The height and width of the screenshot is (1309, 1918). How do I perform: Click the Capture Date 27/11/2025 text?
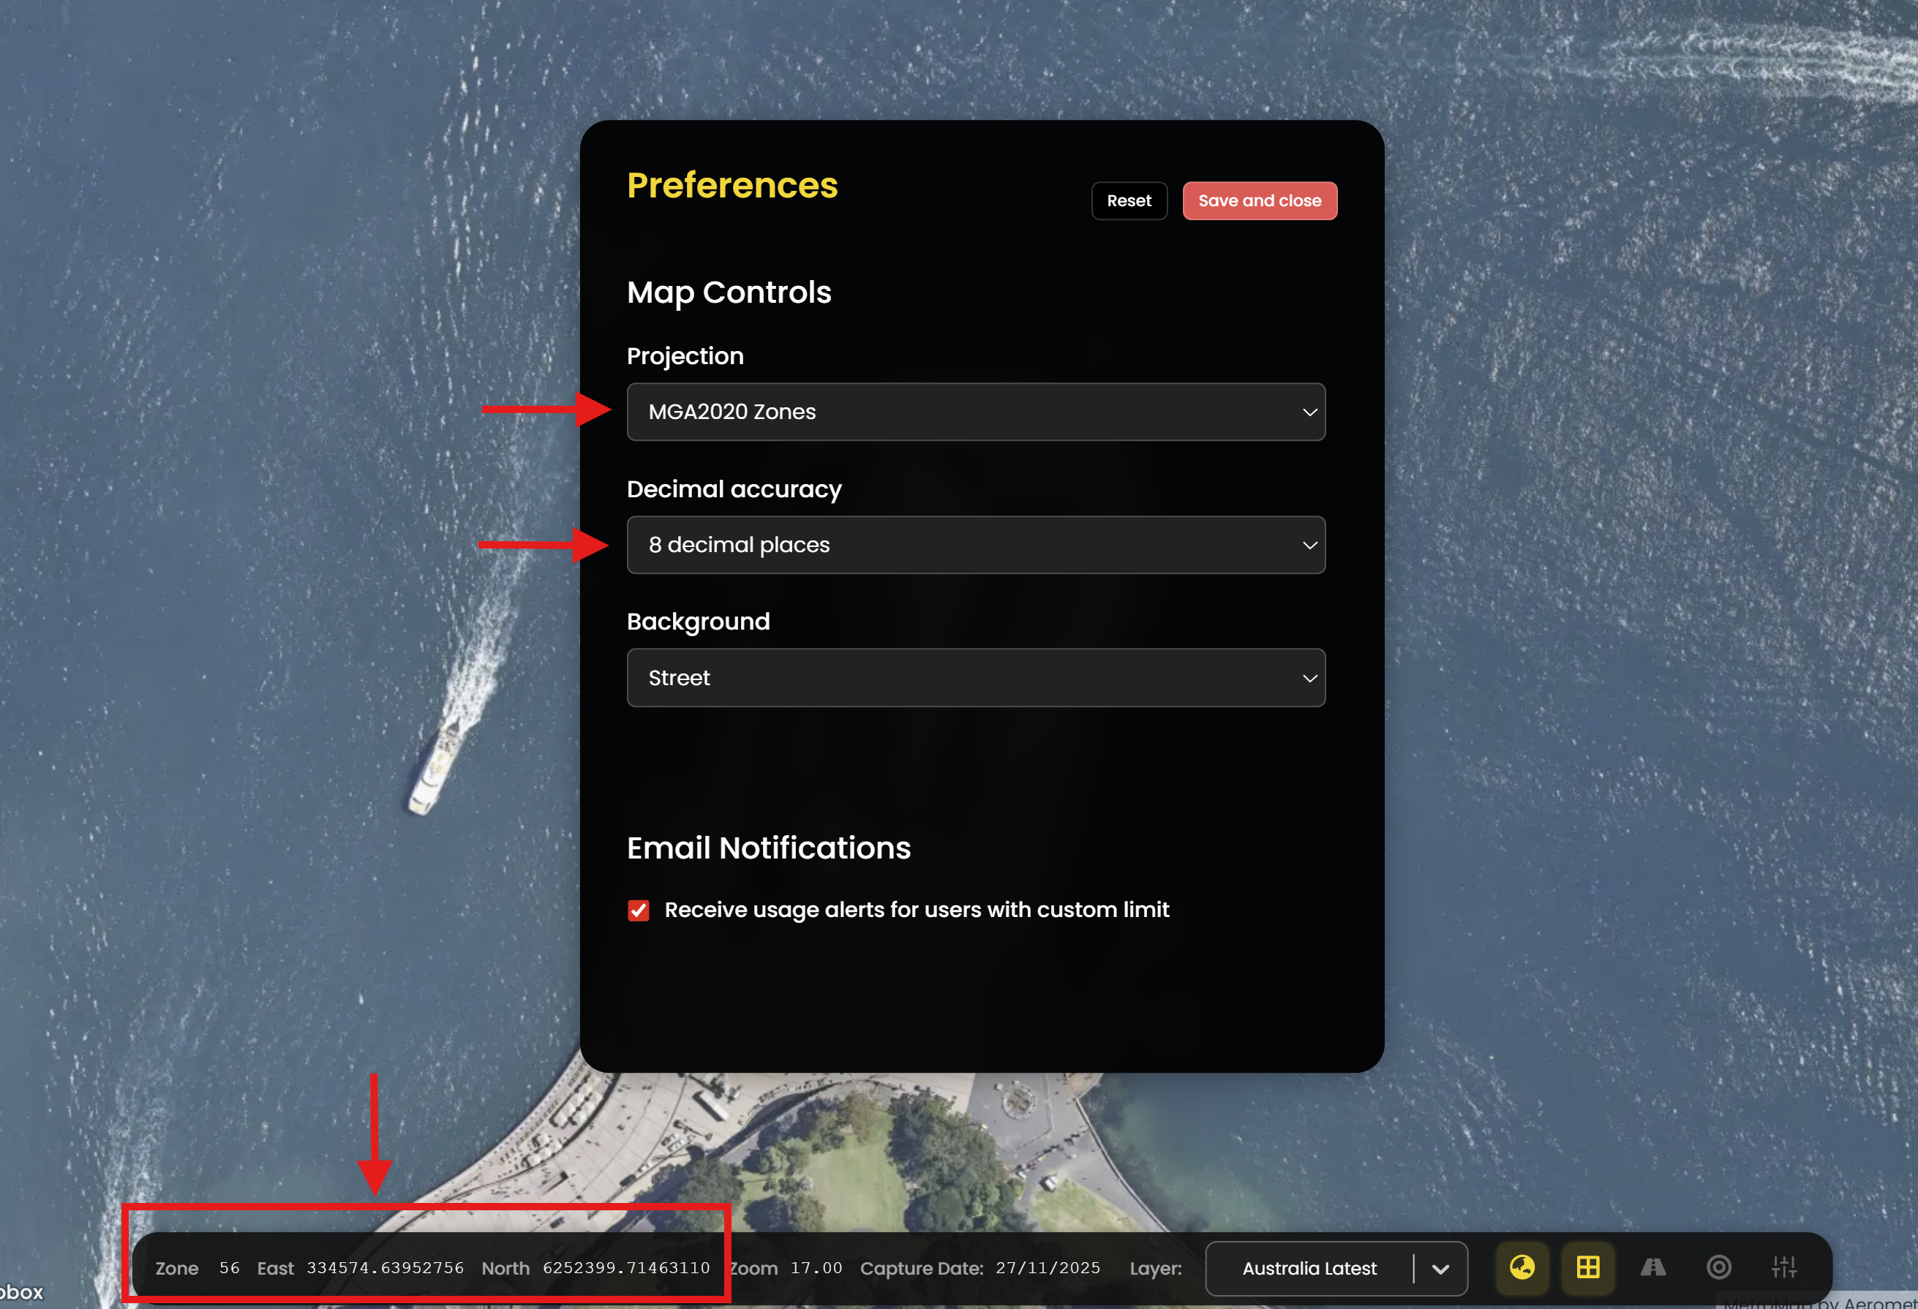pyautogui.click(x=1048, y=1268)
